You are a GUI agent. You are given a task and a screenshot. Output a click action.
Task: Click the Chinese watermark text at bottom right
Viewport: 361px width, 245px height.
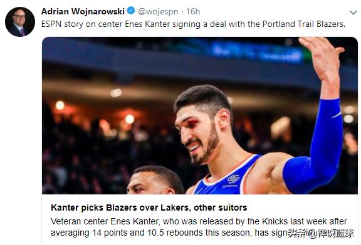(x=321, y=234)
